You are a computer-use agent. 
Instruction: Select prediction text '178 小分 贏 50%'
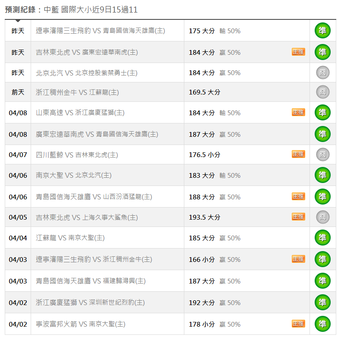point(215,324)
